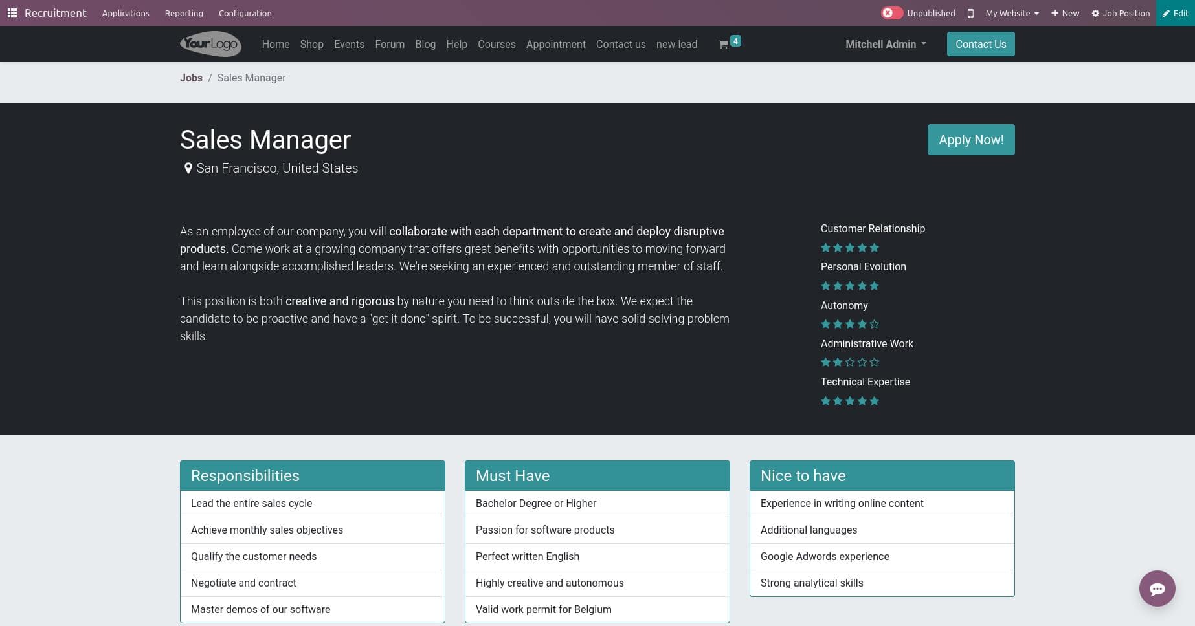This screenshot has height=626, width=1195.
Task: Click 'Additional languages' row
Action: pyautogui.click(x=882, y=530)
